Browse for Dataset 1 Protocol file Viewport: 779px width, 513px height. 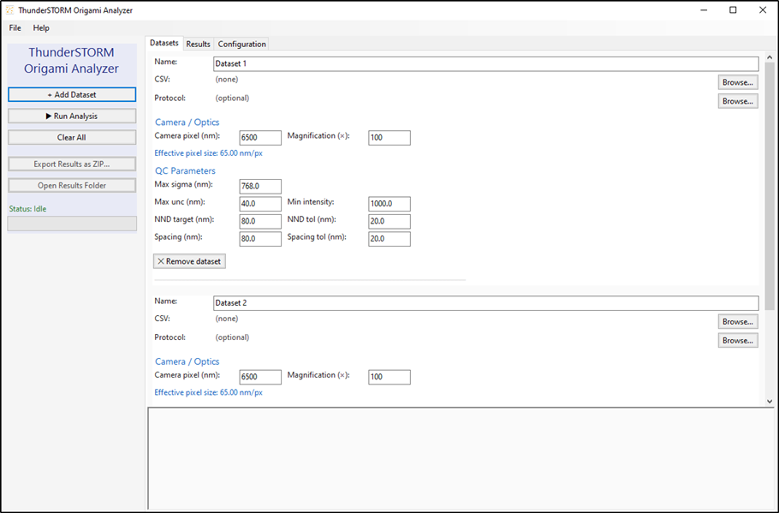(738, 101)
